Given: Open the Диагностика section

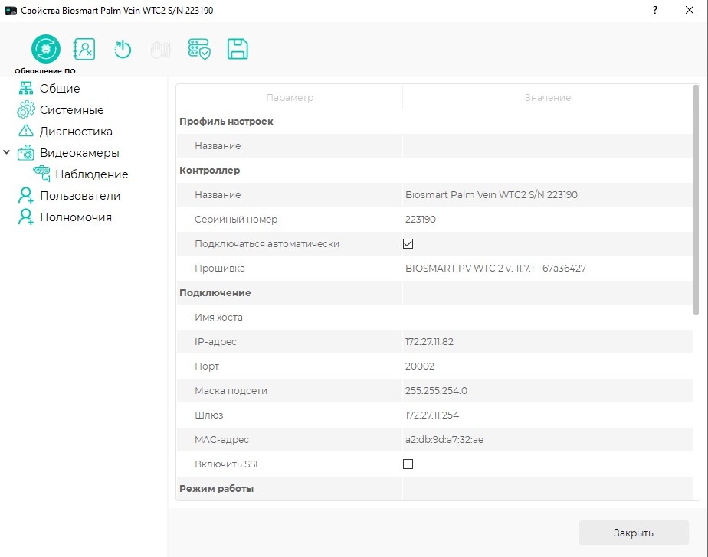Looking at the screenshot, I should 76,132.
